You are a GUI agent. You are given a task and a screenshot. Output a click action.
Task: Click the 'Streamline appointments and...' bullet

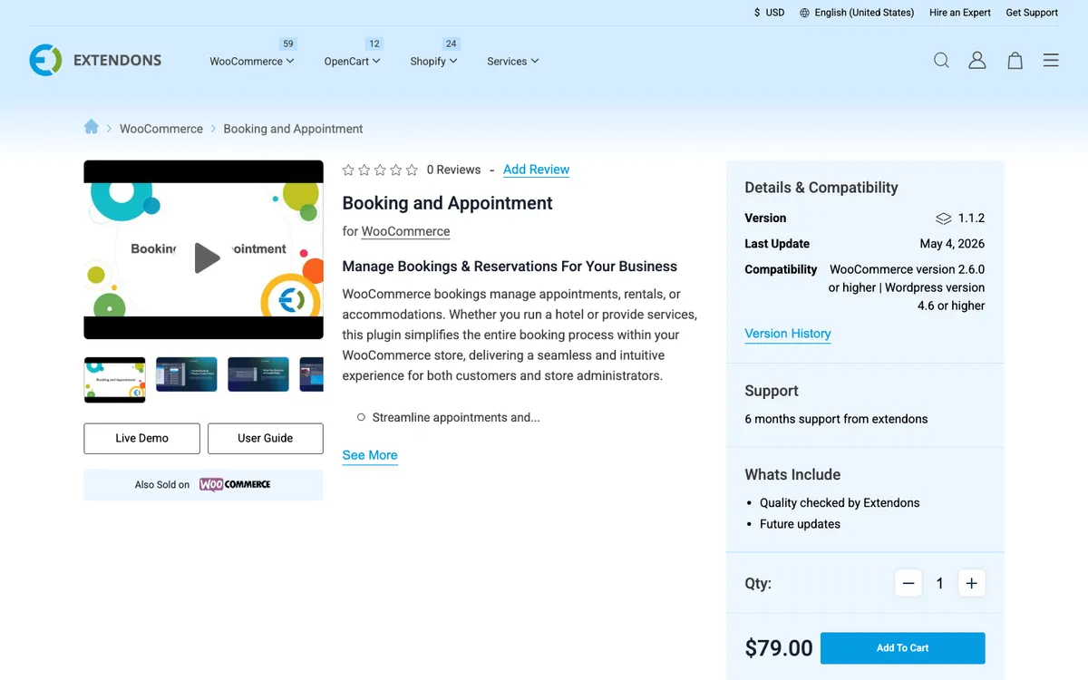456,418
